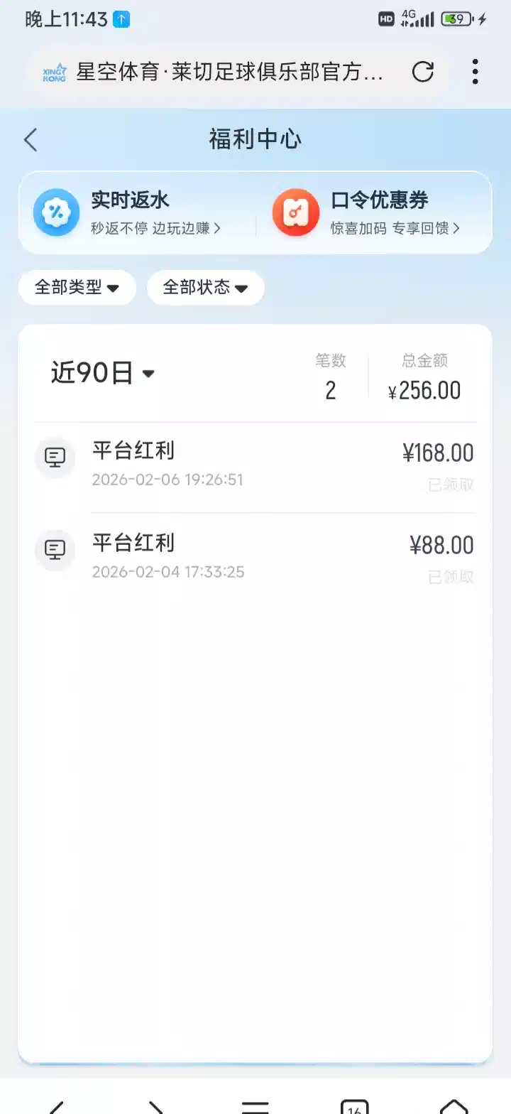This screenshot has height=1114, width=511.
Task: Open the browser bottom menu icon
Action: coord(255,1107)
